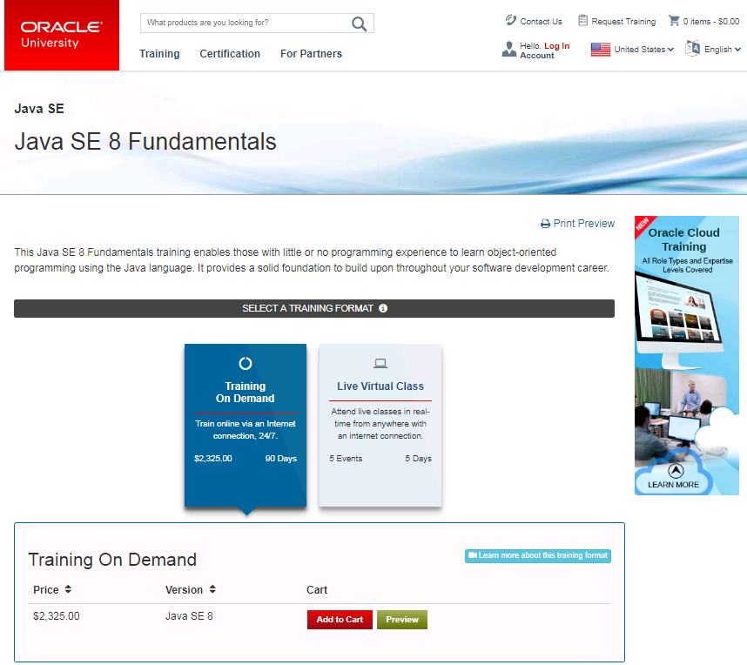Click the Contact Us phone icon
The image size is (747, 665).
(x=511, y=21)
